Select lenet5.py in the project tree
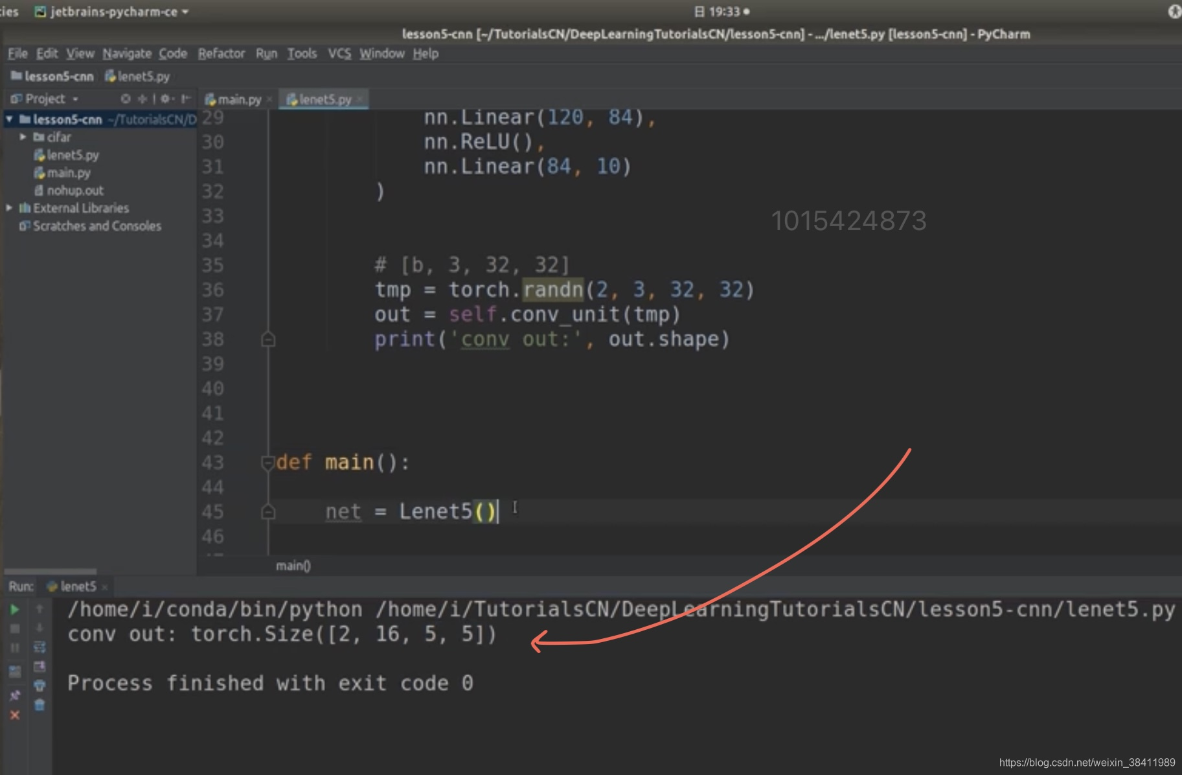Image resolution: width=1182 pixels, height=775 pixels. [66, 155]
